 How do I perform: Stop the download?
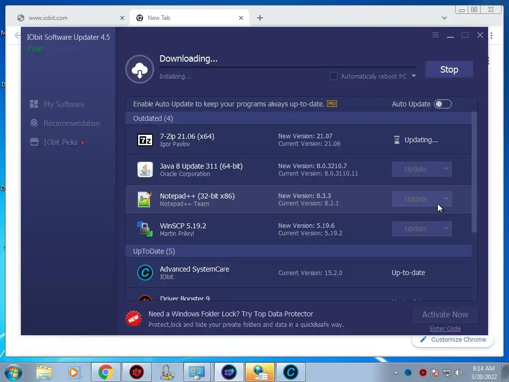click(x=449, y=69)
